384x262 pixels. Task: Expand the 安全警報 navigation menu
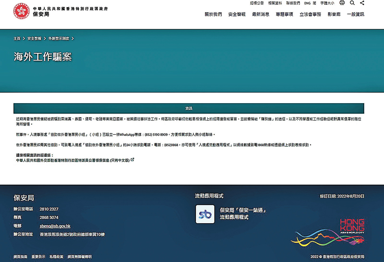click(x=237, y=14)
